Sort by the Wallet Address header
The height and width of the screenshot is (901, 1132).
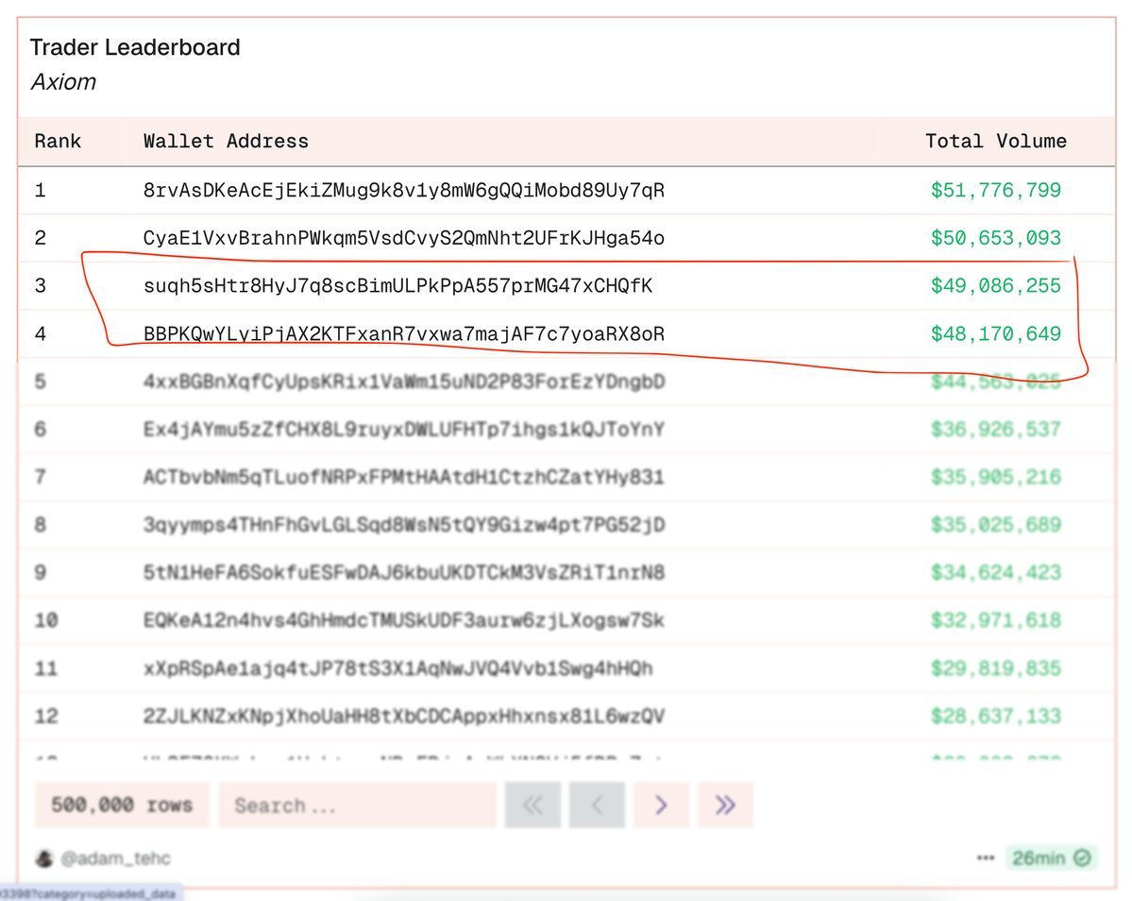click(226, 141)
